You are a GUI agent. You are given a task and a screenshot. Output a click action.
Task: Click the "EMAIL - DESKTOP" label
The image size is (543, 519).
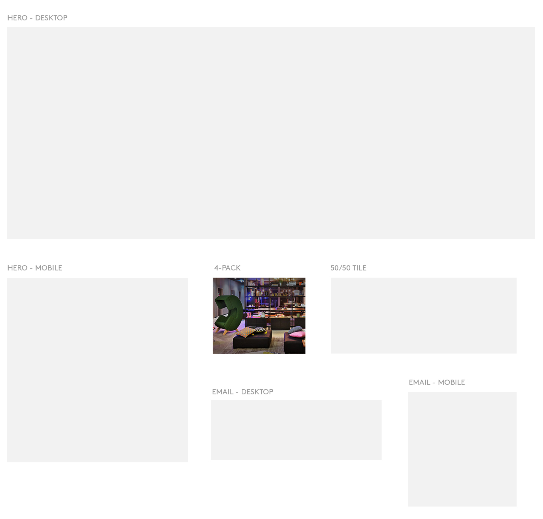point(242,392)
